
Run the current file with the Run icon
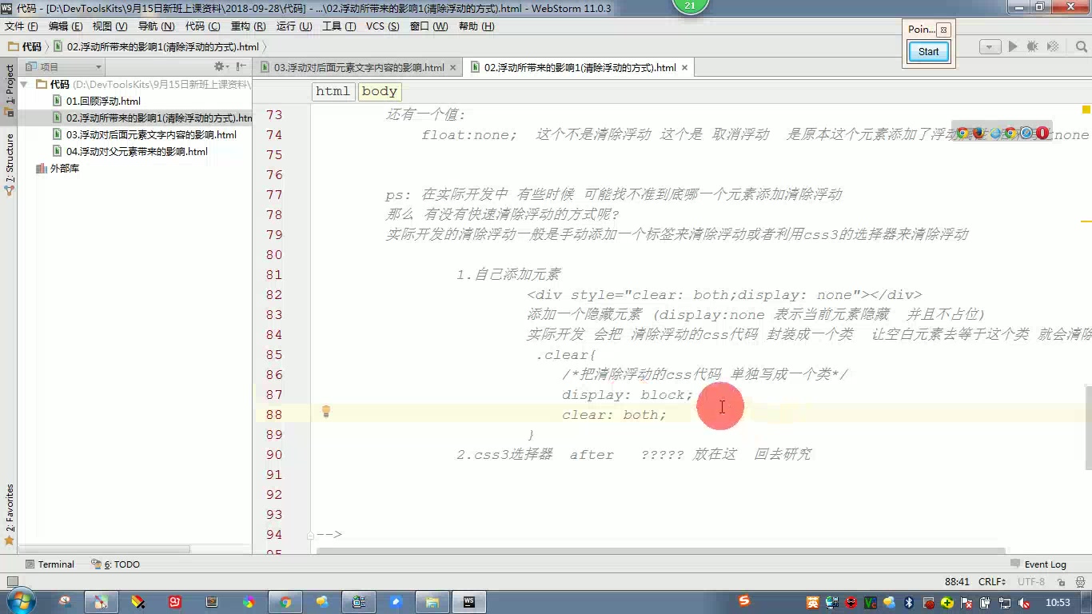coord(1011,46)
